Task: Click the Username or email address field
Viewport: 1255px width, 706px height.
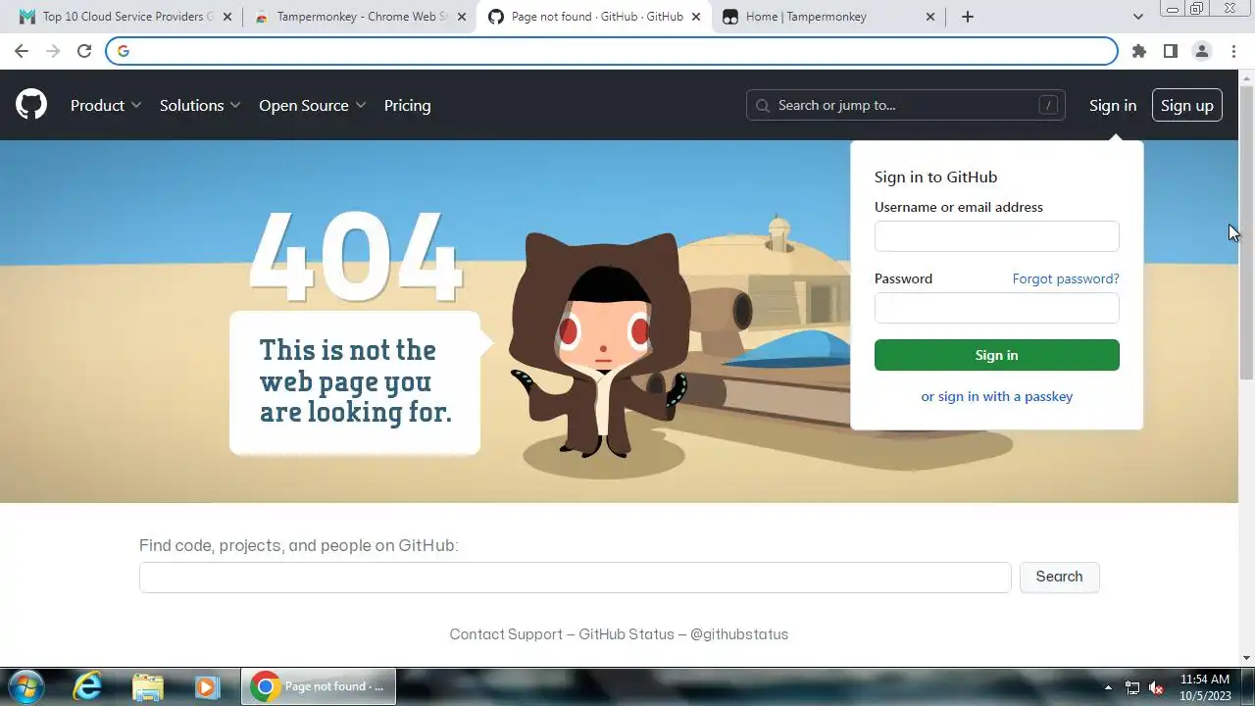Action: [996, 236]
